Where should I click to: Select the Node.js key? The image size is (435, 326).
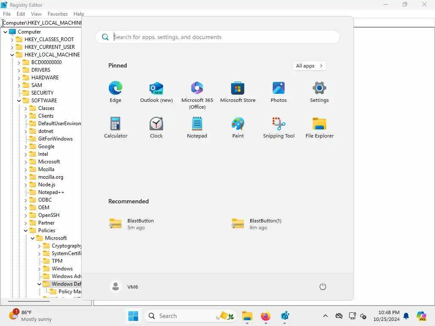click(x=47, y=184)
